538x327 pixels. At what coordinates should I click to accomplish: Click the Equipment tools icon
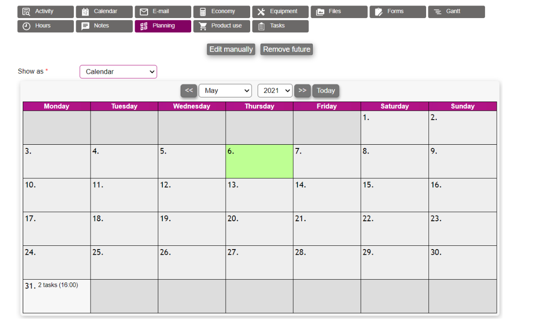click(261, 12)
